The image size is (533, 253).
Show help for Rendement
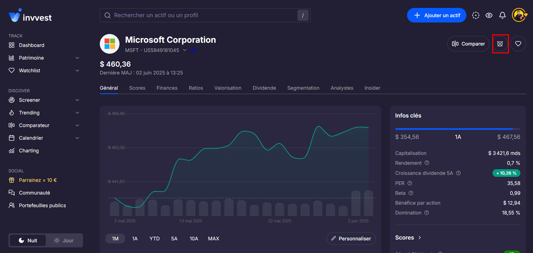pyautogui.click(x=427, y=163)
